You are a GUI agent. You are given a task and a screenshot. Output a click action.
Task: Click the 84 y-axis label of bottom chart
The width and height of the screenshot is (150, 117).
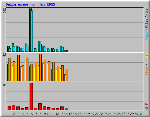(4, 84)
